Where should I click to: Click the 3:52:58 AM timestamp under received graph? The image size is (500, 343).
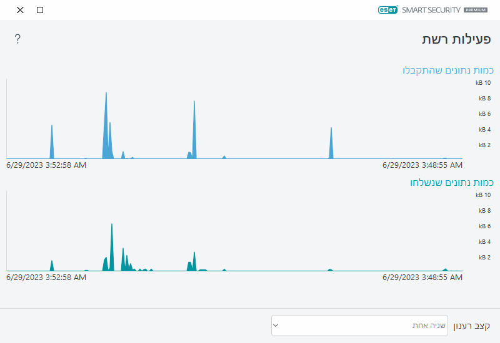coord(46,165)
